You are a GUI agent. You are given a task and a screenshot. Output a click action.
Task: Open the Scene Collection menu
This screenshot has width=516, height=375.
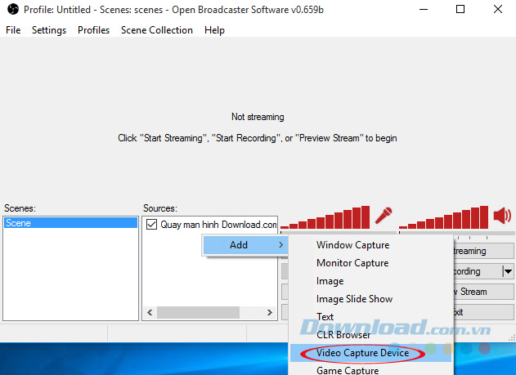point(157,30)
